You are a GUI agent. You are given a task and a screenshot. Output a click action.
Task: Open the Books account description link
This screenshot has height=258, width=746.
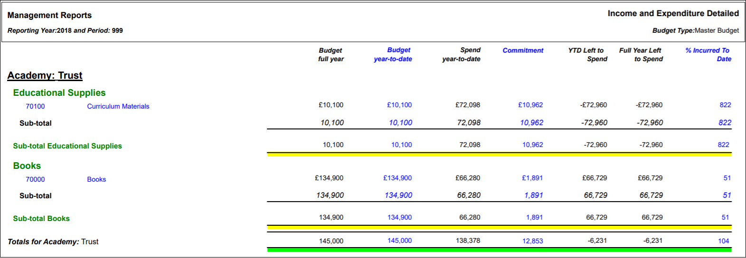click(x=96, y=179)
